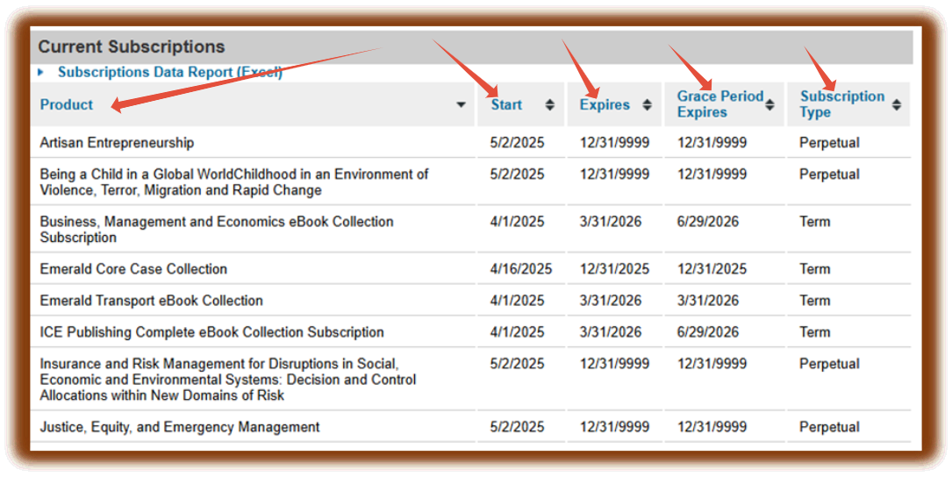Image resolution: width=952 pixels, height=477 pixels.
Task: Click Product column sort arrow
Action: [x=461, y=105]
